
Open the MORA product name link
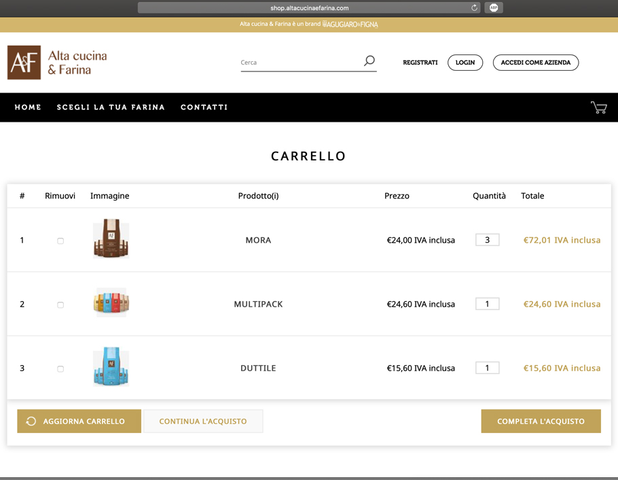click(x=258, y=240)
